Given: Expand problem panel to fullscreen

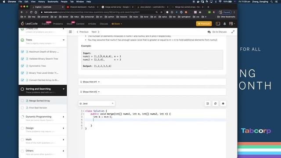Looking at the screenshot, I should point(233,32).
